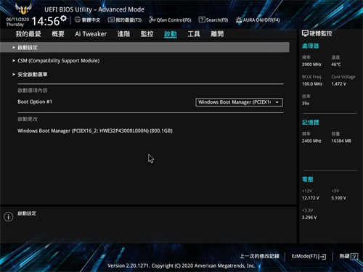Click the hardware monitor icon
The height and width of the screenshot is (272, 363).
click(x=305, y=33)
